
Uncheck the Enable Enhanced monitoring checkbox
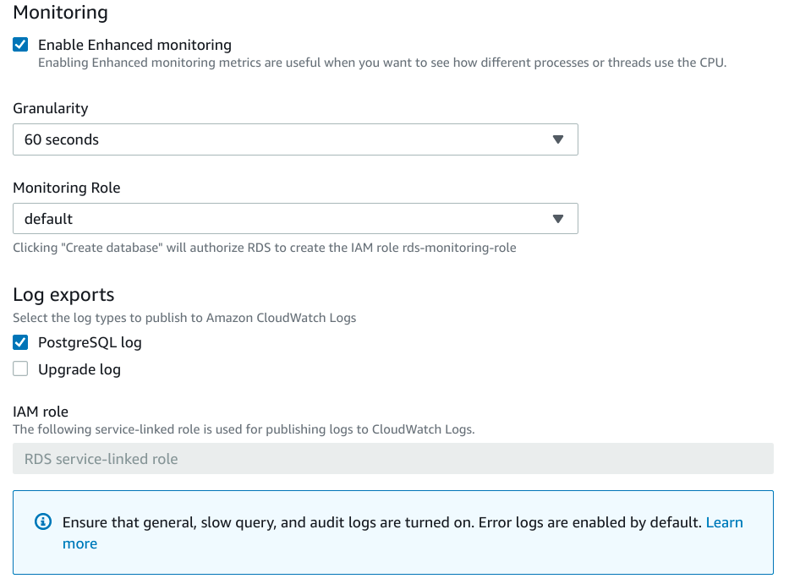(21, 45)
